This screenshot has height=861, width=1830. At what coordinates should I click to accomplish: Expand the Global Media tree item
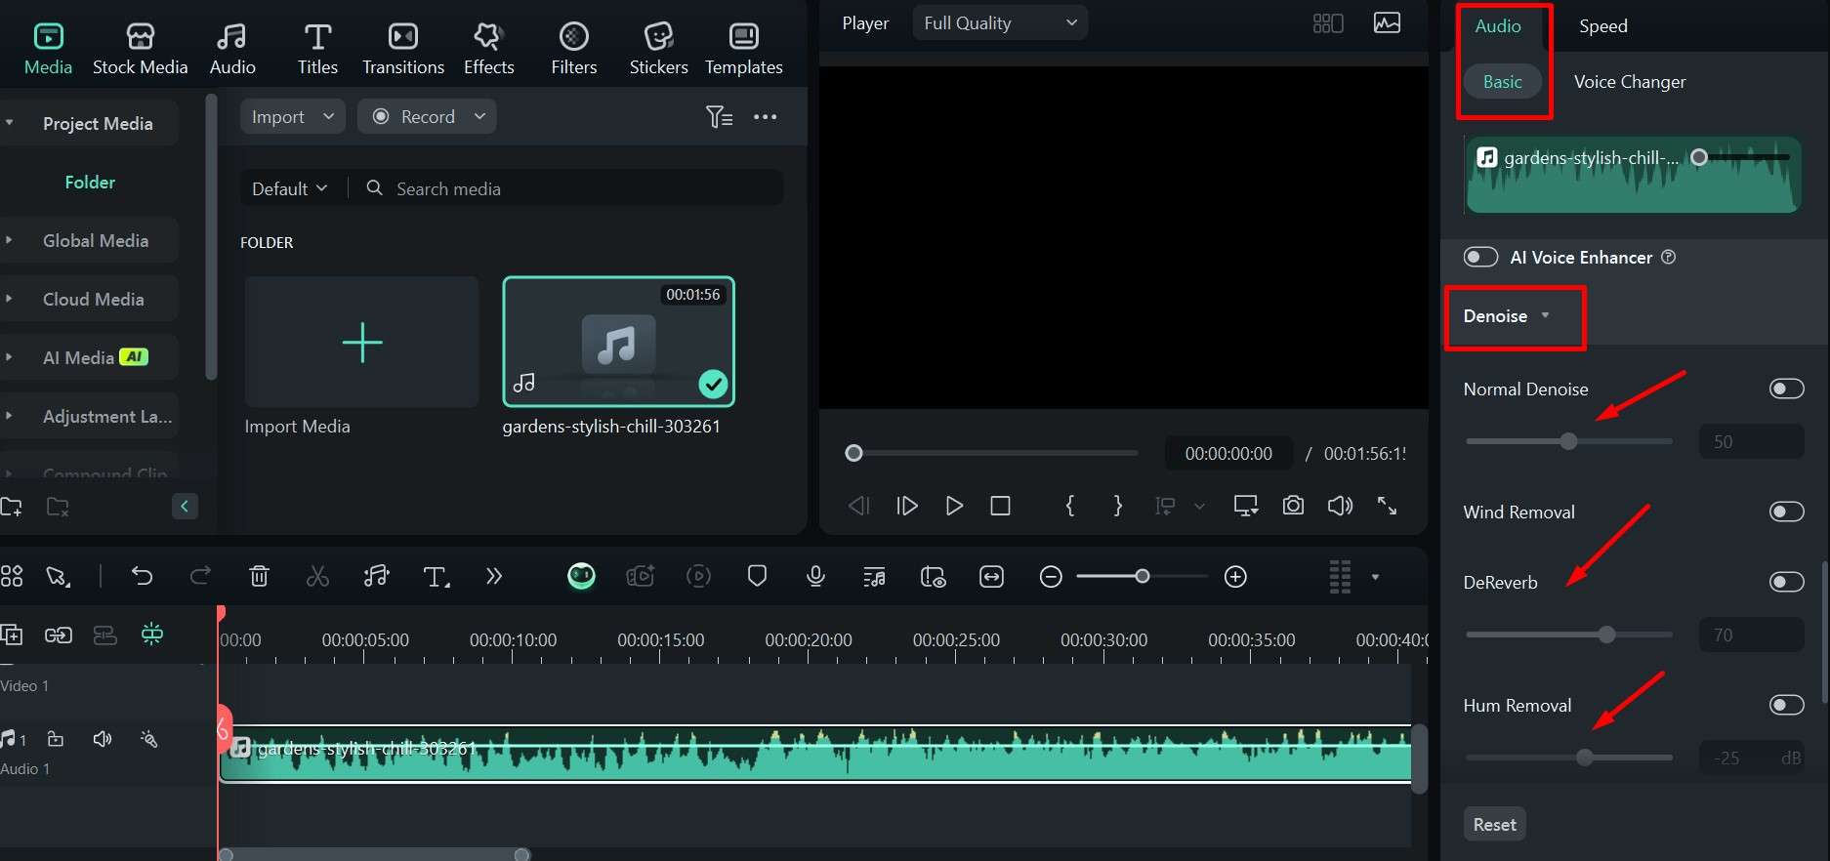point(9,240)
